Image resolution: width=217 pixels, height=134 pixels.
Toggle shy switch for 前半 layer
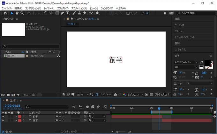(x=57, y=117)
